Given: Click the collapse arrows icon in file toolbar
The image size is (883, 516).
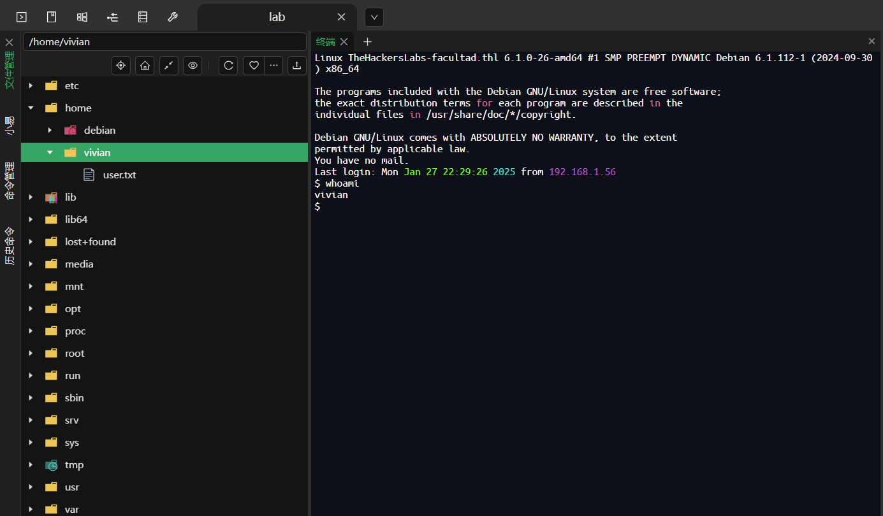Looking at the screenshot, I should [x=169, y=65].
